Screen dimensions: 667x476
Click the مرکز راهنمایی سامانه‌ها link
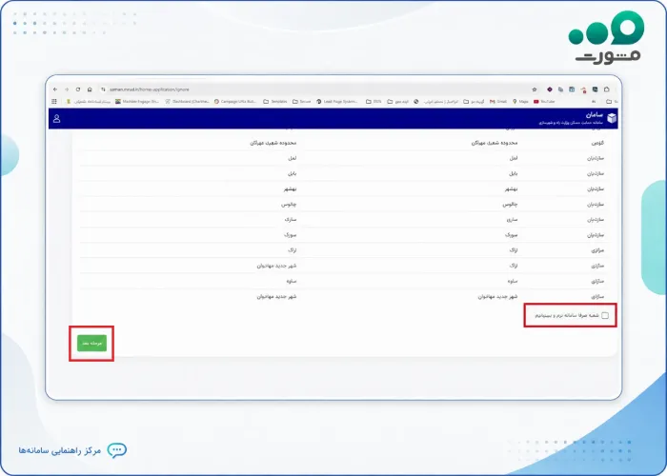[59, 450]
